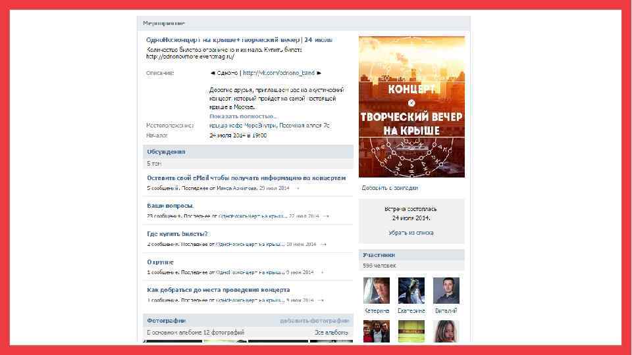Click Добавить в закладки
The image size is (632, 355).
click(389, 188)
